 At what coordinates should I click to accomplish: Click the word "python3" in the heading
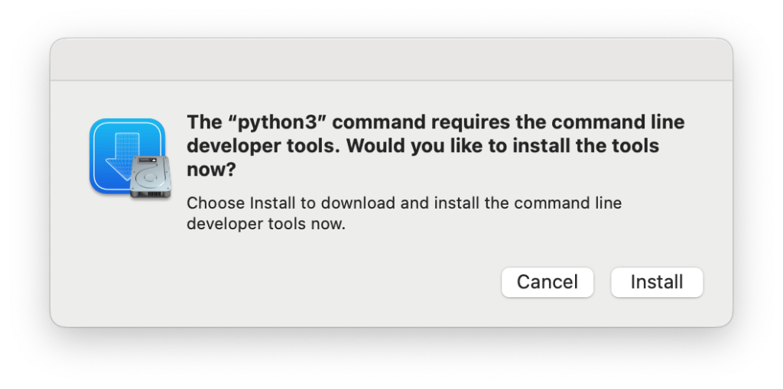pyautogui.click(x=264, y=122)
